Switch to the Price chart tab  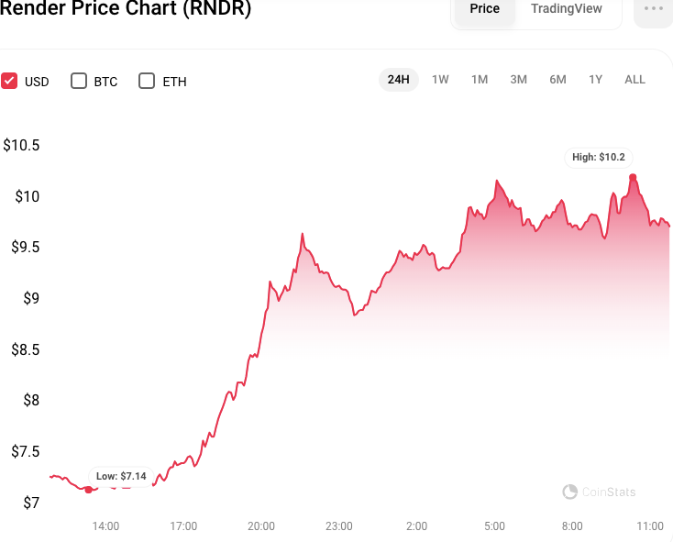coord(484,9)
